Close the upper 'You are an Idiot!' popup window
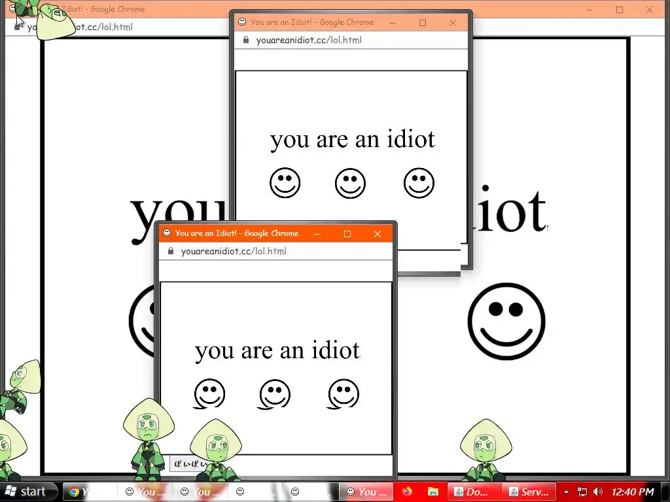670x502 pixels. click(453, 23)
